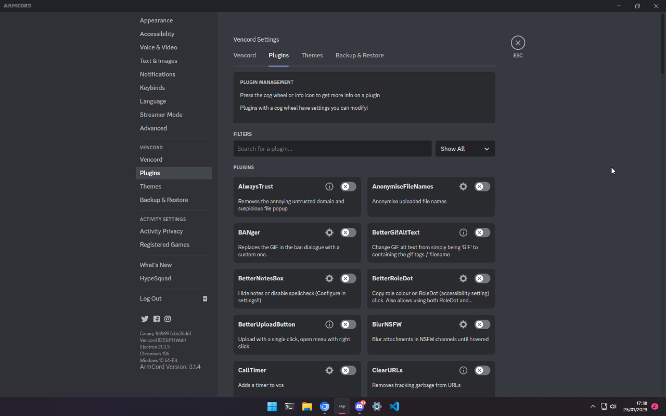
Task: Open the Backup & Restore tab
Action: click(360, 55)
